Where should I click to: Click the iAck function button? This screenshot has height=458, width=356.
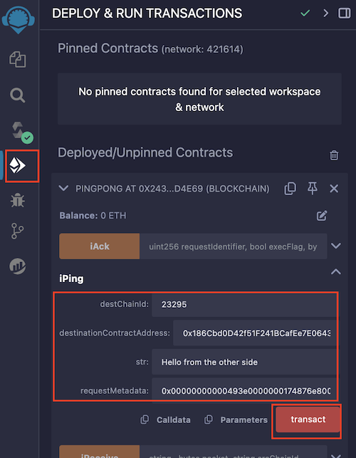pyautogui.click(x=99, y=246)
